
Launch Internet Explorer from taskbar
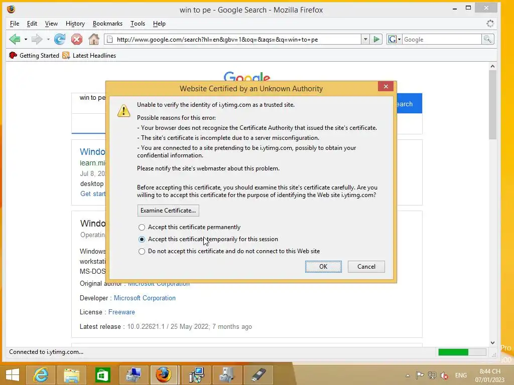41,375
